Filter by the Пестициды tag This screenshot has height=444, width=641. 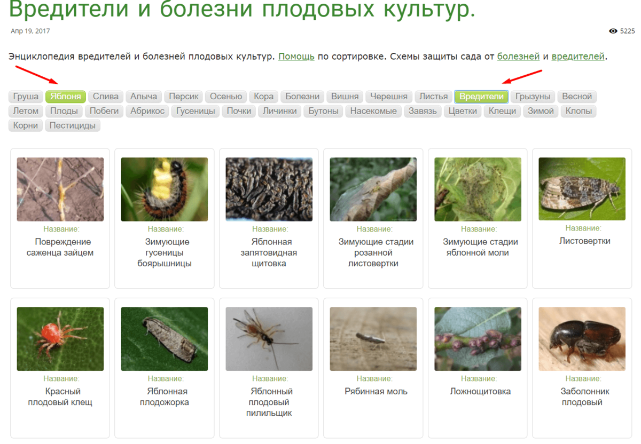tap(73, 125)
